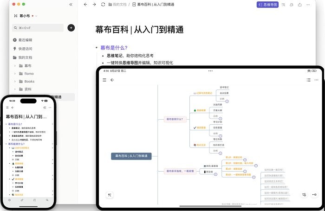Viewport: 325px width, 211px height.
Task: Switch to outline list view on tablet
Action: [x=308, y=80]
